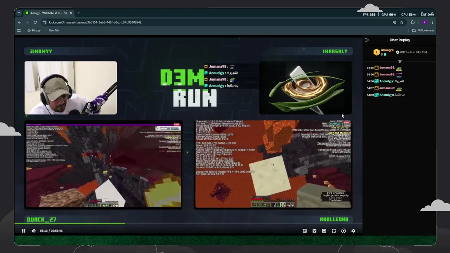Open the All Bookmarks folder
450x253 pixels.
[423, 31]
